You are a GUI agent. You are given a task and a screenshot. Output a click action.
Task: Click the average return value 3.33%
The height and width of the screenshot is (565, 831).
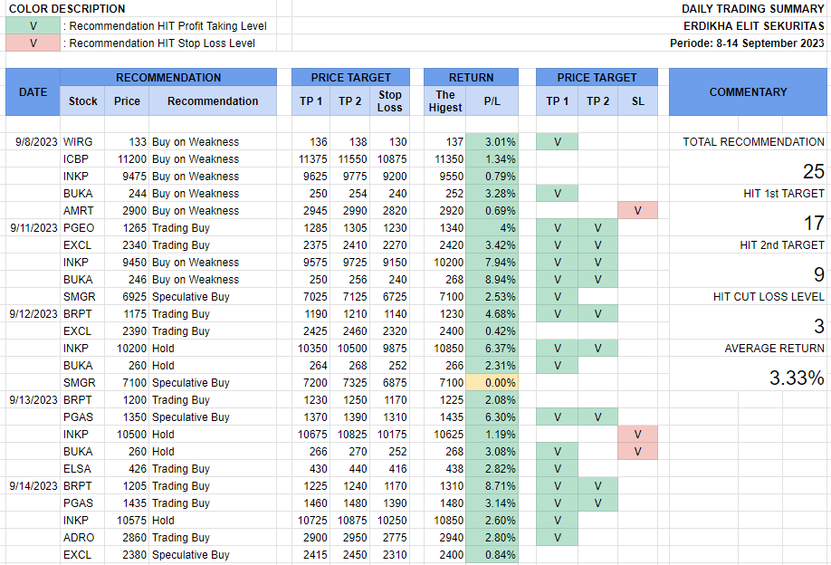point(797,378)
